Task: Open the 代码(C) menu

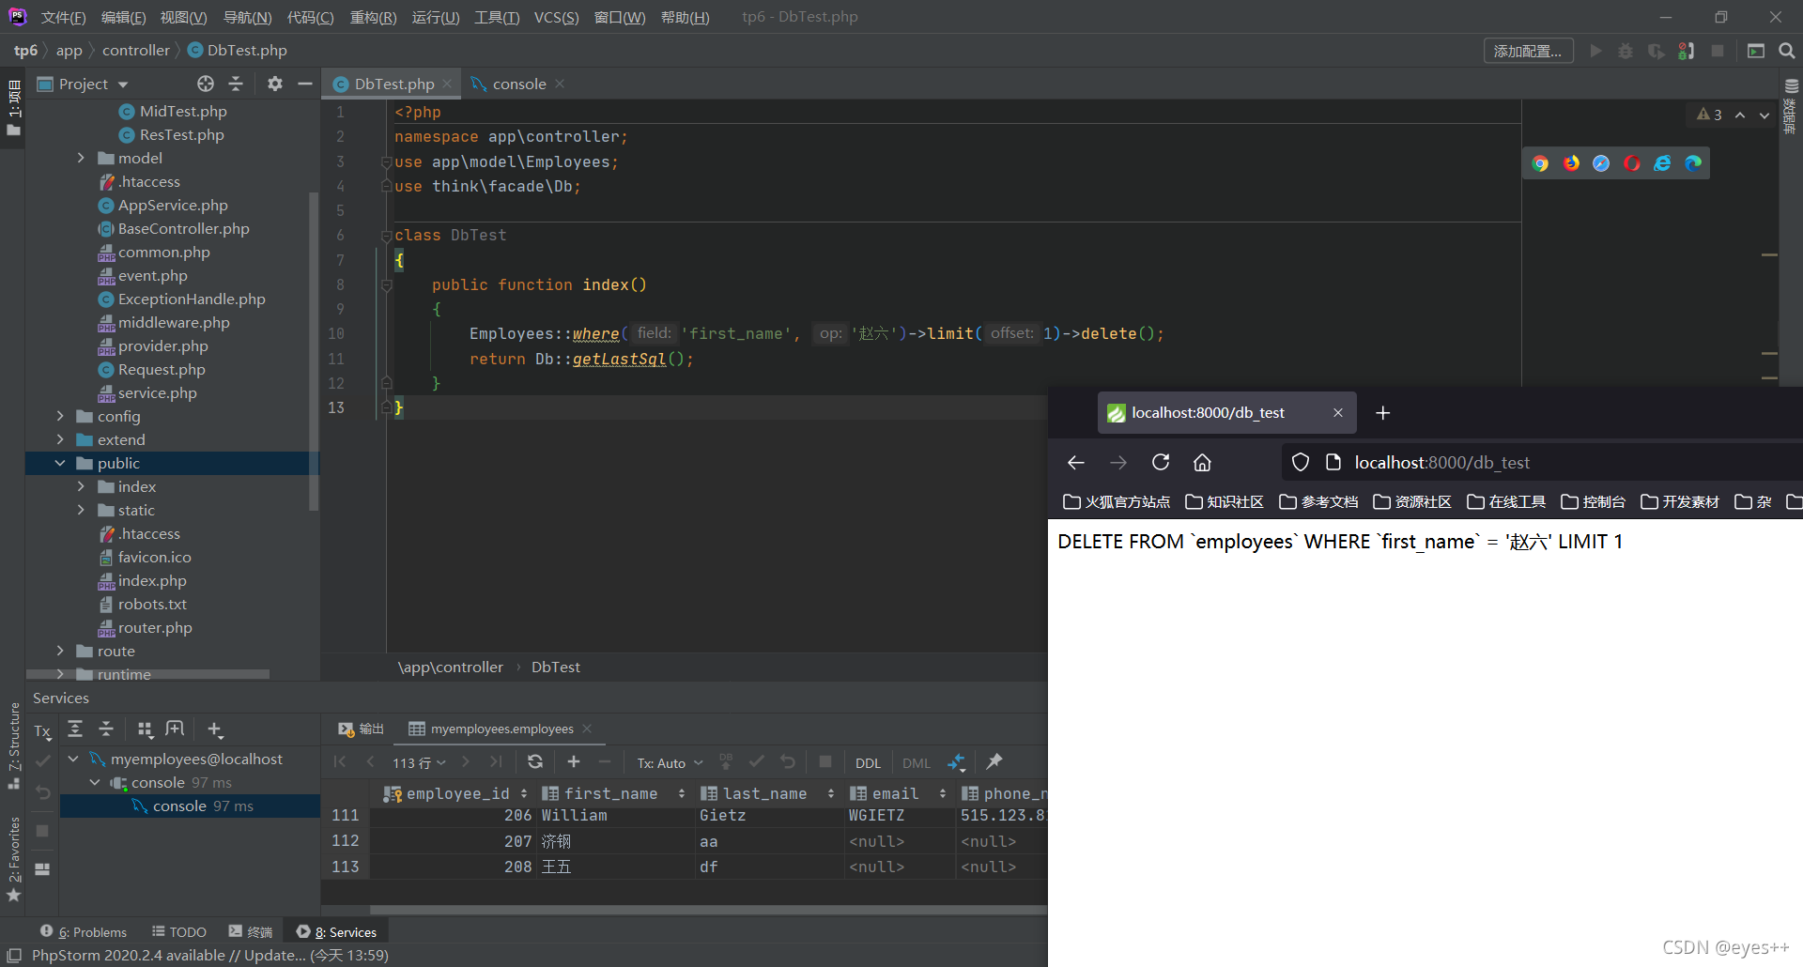Action: (x=310, y=18)
